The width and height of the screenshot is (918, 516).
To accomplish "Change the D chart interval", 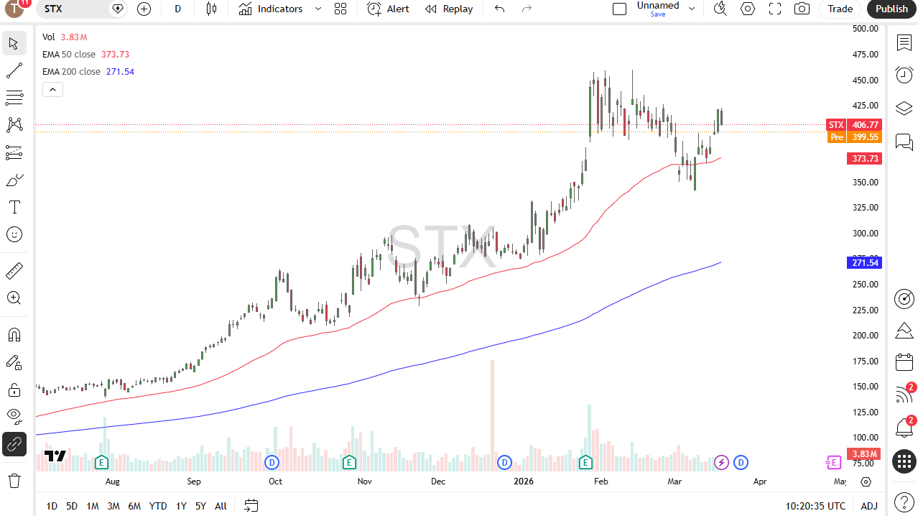I will click(177, 9).
